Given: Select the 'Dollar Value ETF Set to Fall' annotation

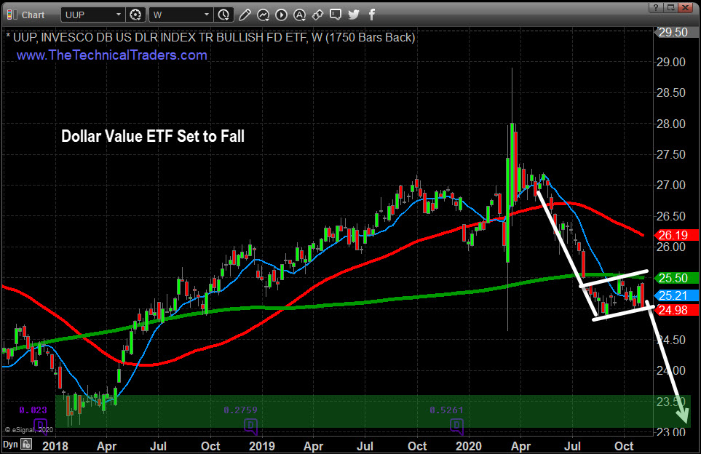Looking at the screenshot, I should tap(152, 136).
